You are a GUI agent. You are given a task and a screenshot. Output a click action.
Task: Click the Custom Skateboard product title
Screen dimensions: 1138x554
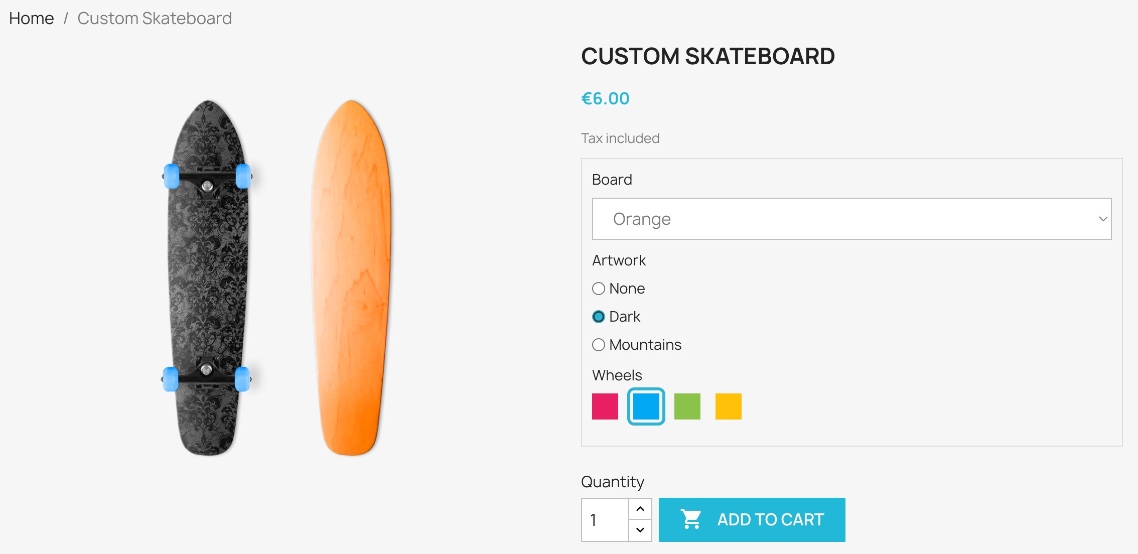(707, 56)
